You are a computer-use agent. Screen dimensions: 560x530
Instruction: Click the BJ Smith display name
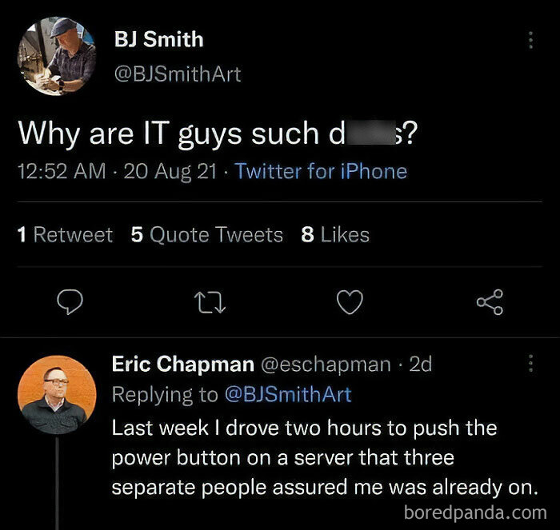(x=158, y=39)
